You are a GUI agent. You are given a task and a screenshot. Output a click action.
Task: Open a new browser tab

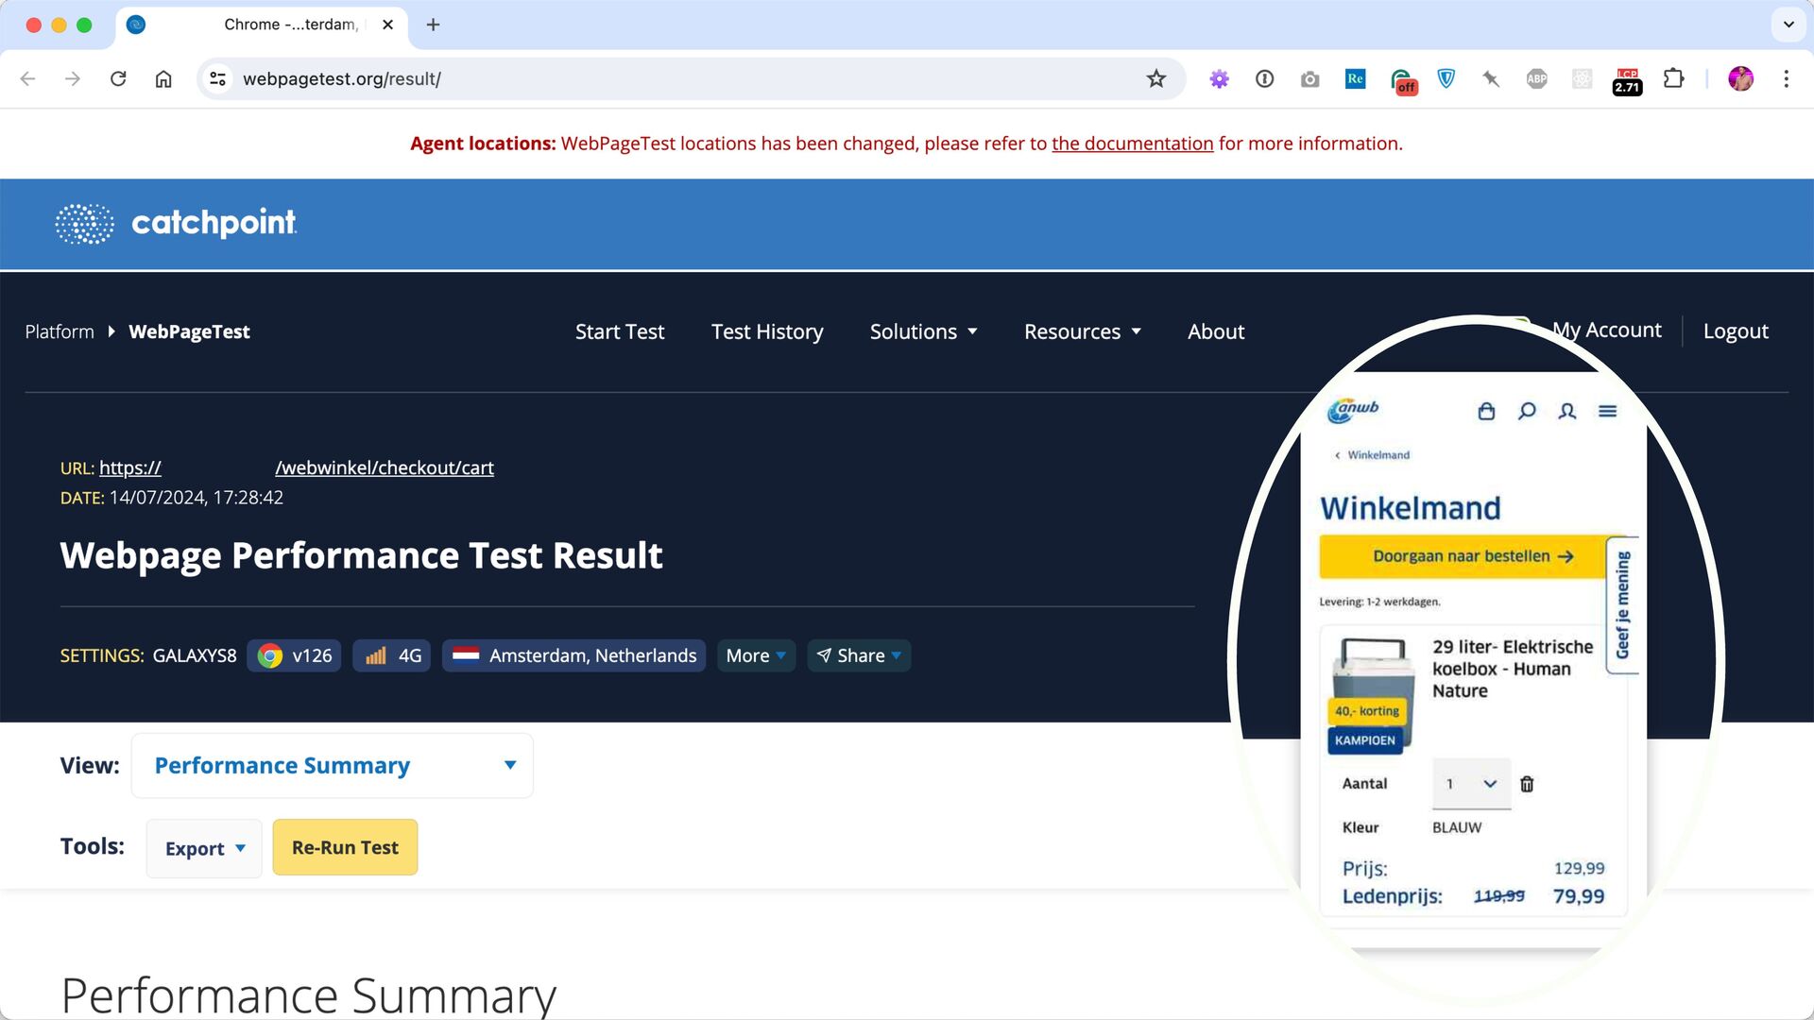[433, 25]
